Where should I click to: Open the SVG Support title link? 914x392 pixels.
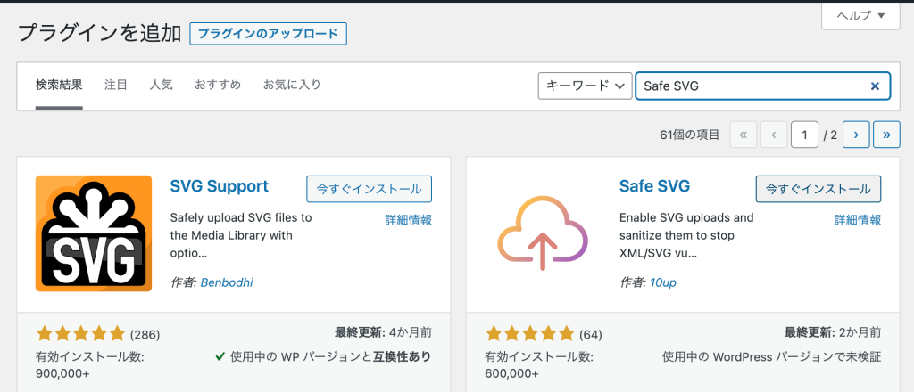click(x=220, y=186)
